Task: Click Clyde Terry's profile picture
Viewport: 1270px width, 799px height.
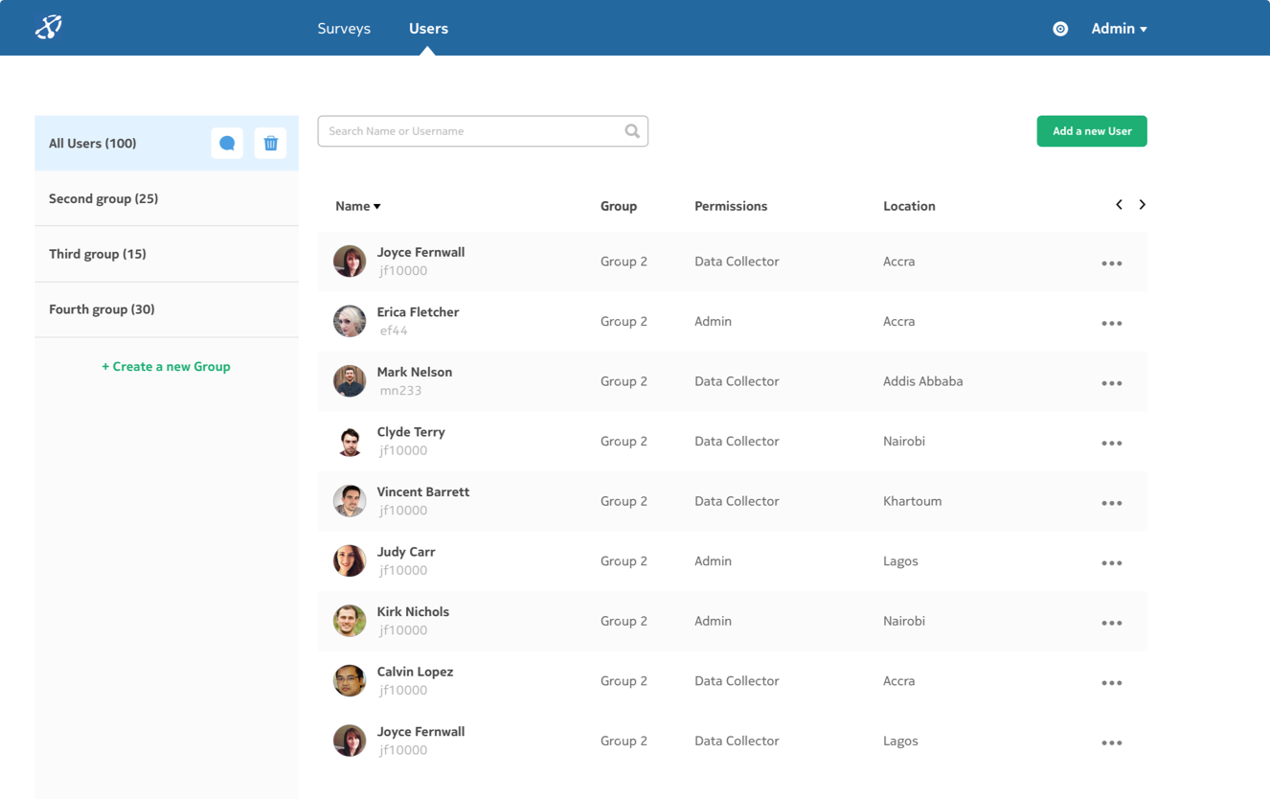Action: (350, 442)
